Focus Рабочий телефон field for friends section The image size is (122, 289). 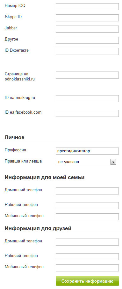tap(87, 257)
